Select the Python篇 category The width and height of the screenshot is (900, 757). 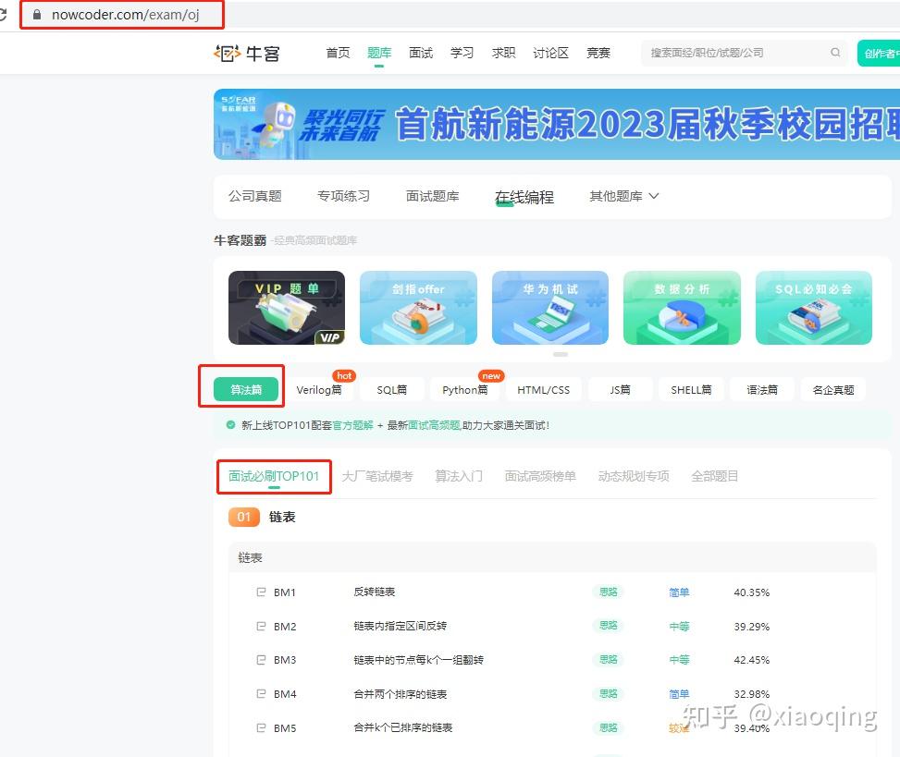[x=465, y=390]
